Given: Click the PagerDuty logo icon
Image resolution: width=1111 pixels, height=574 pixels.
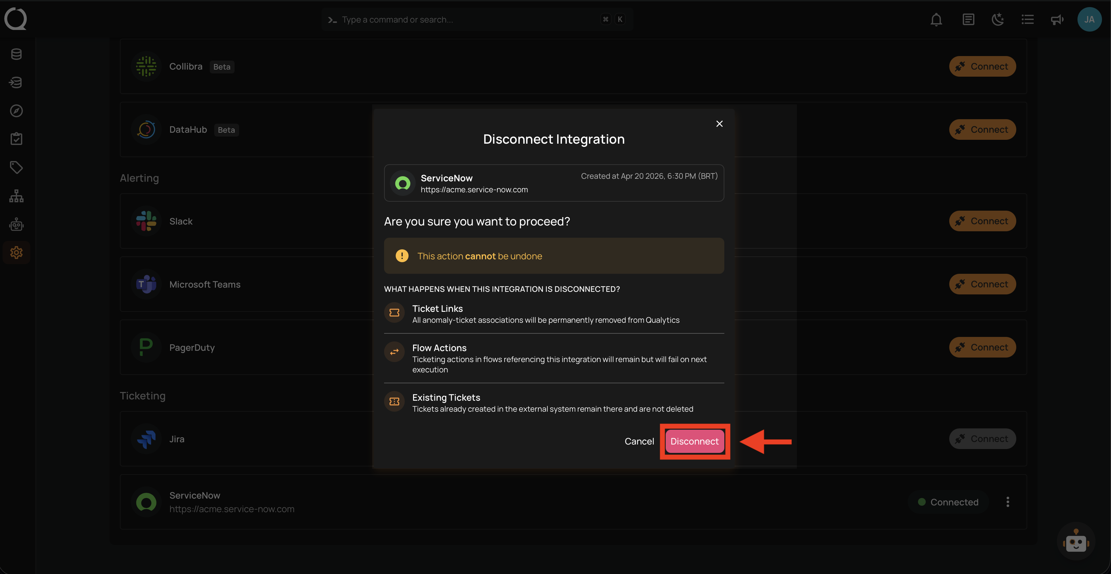Looking at the screenshot, I should click(x=146, y=347).
